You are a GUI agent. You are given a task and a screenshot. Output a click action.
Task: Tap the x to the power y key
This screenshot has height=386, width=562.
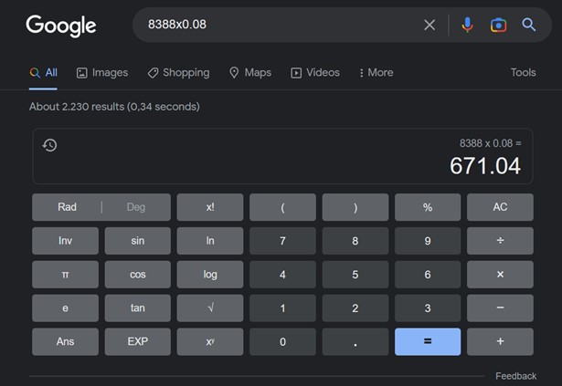pyautogui.click(x=210, y=341)
